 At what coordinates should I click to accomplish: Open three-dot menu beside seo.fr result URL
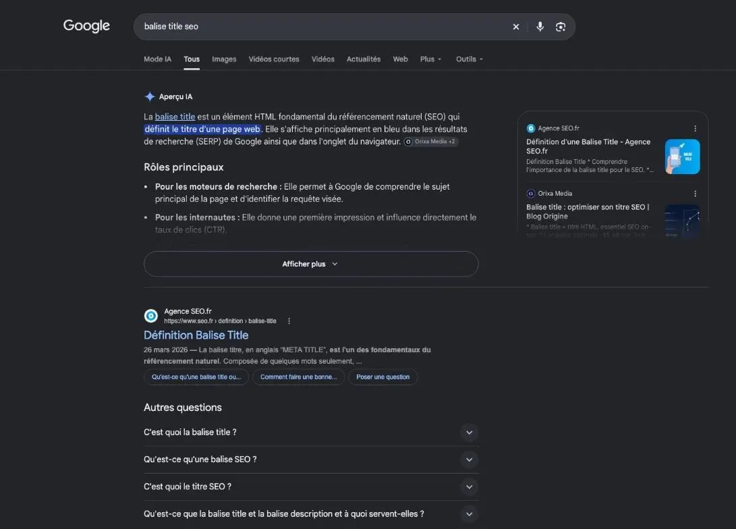coord(289,321)
